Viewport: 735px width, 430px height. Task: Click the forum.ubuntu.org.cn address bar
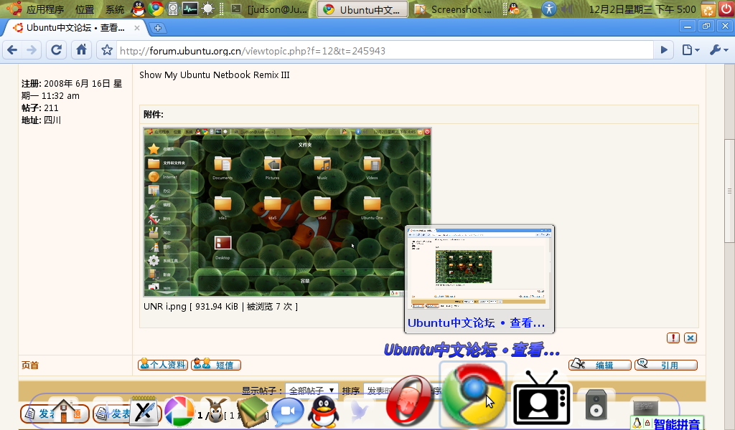point(385,51)
